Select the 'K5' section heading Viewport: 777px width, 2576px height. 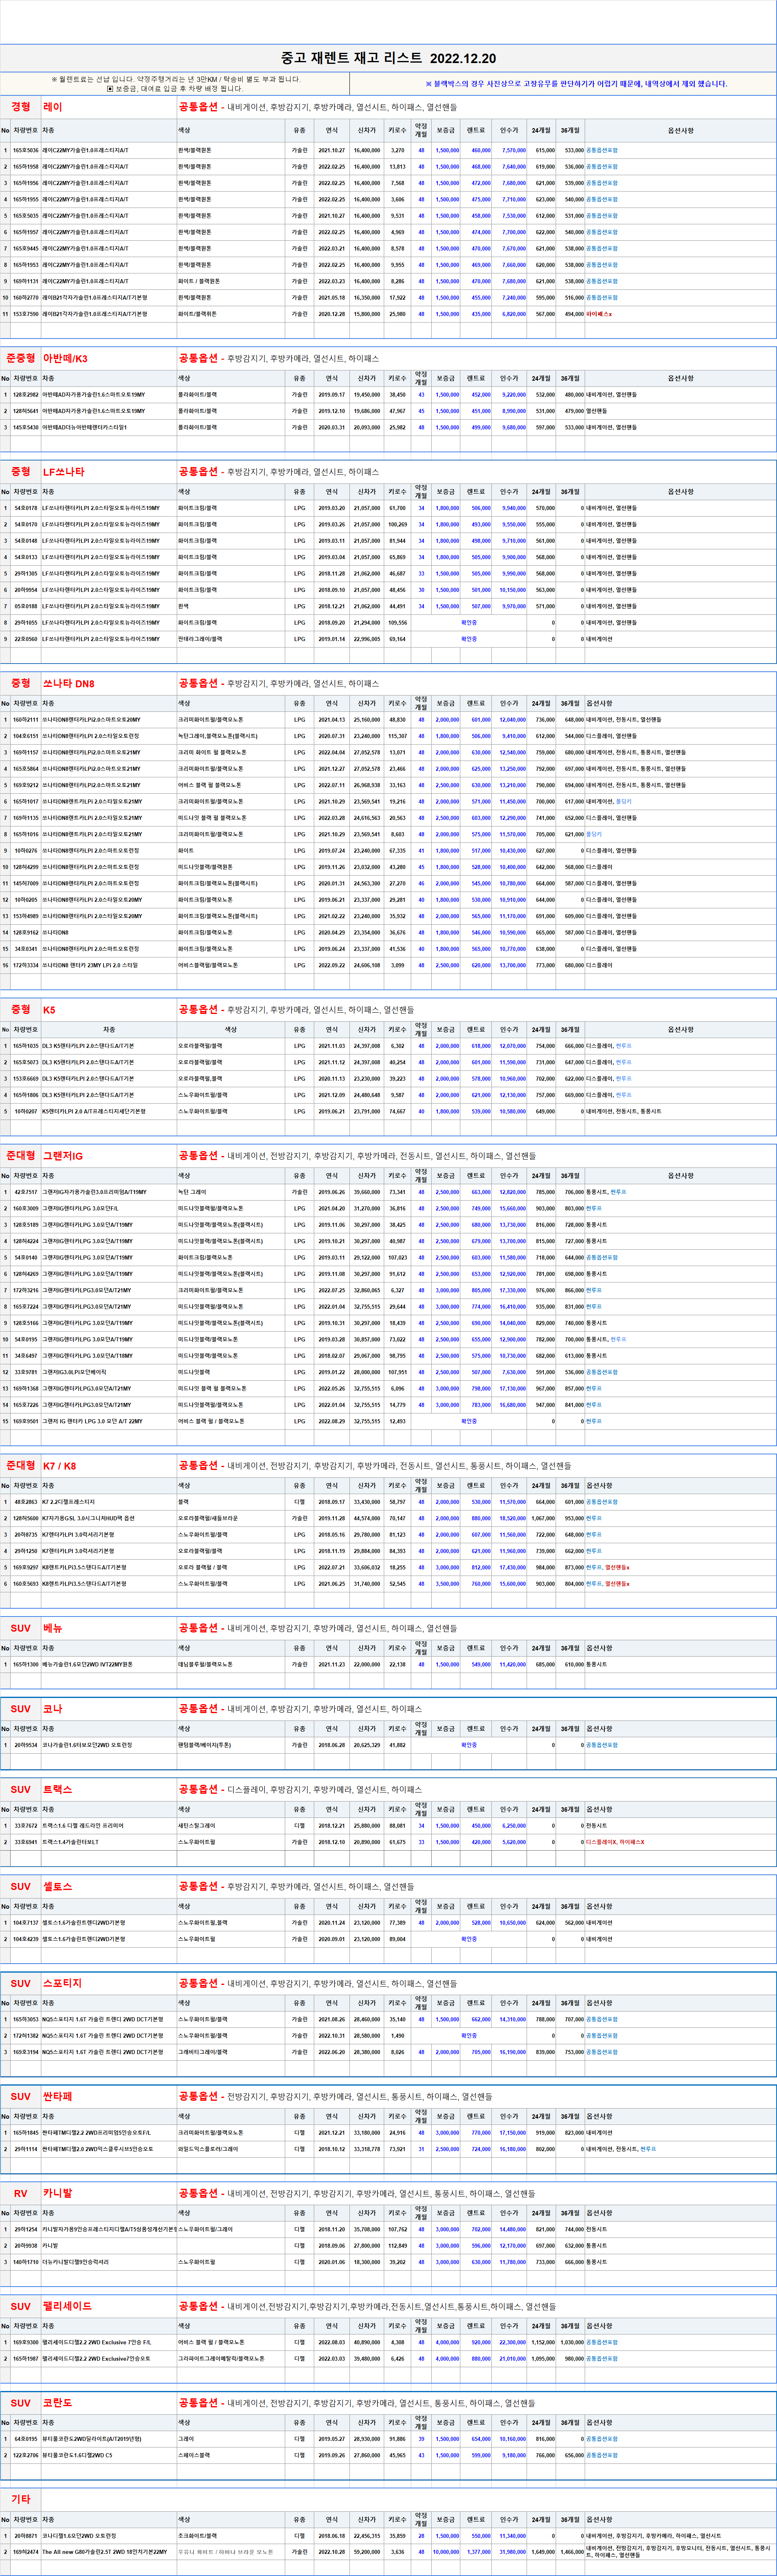pos(49,1009)
